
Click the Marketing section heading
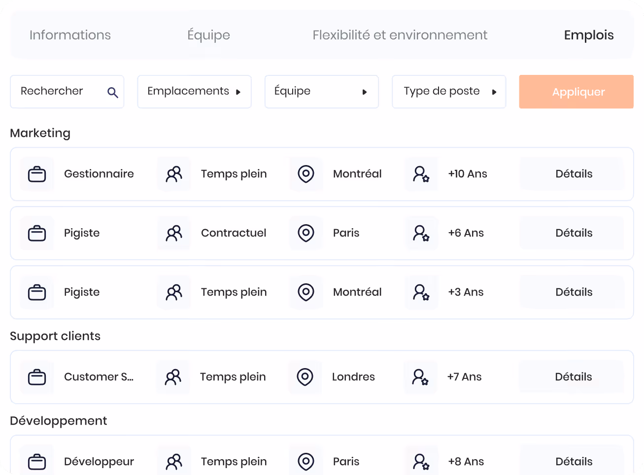40,134
